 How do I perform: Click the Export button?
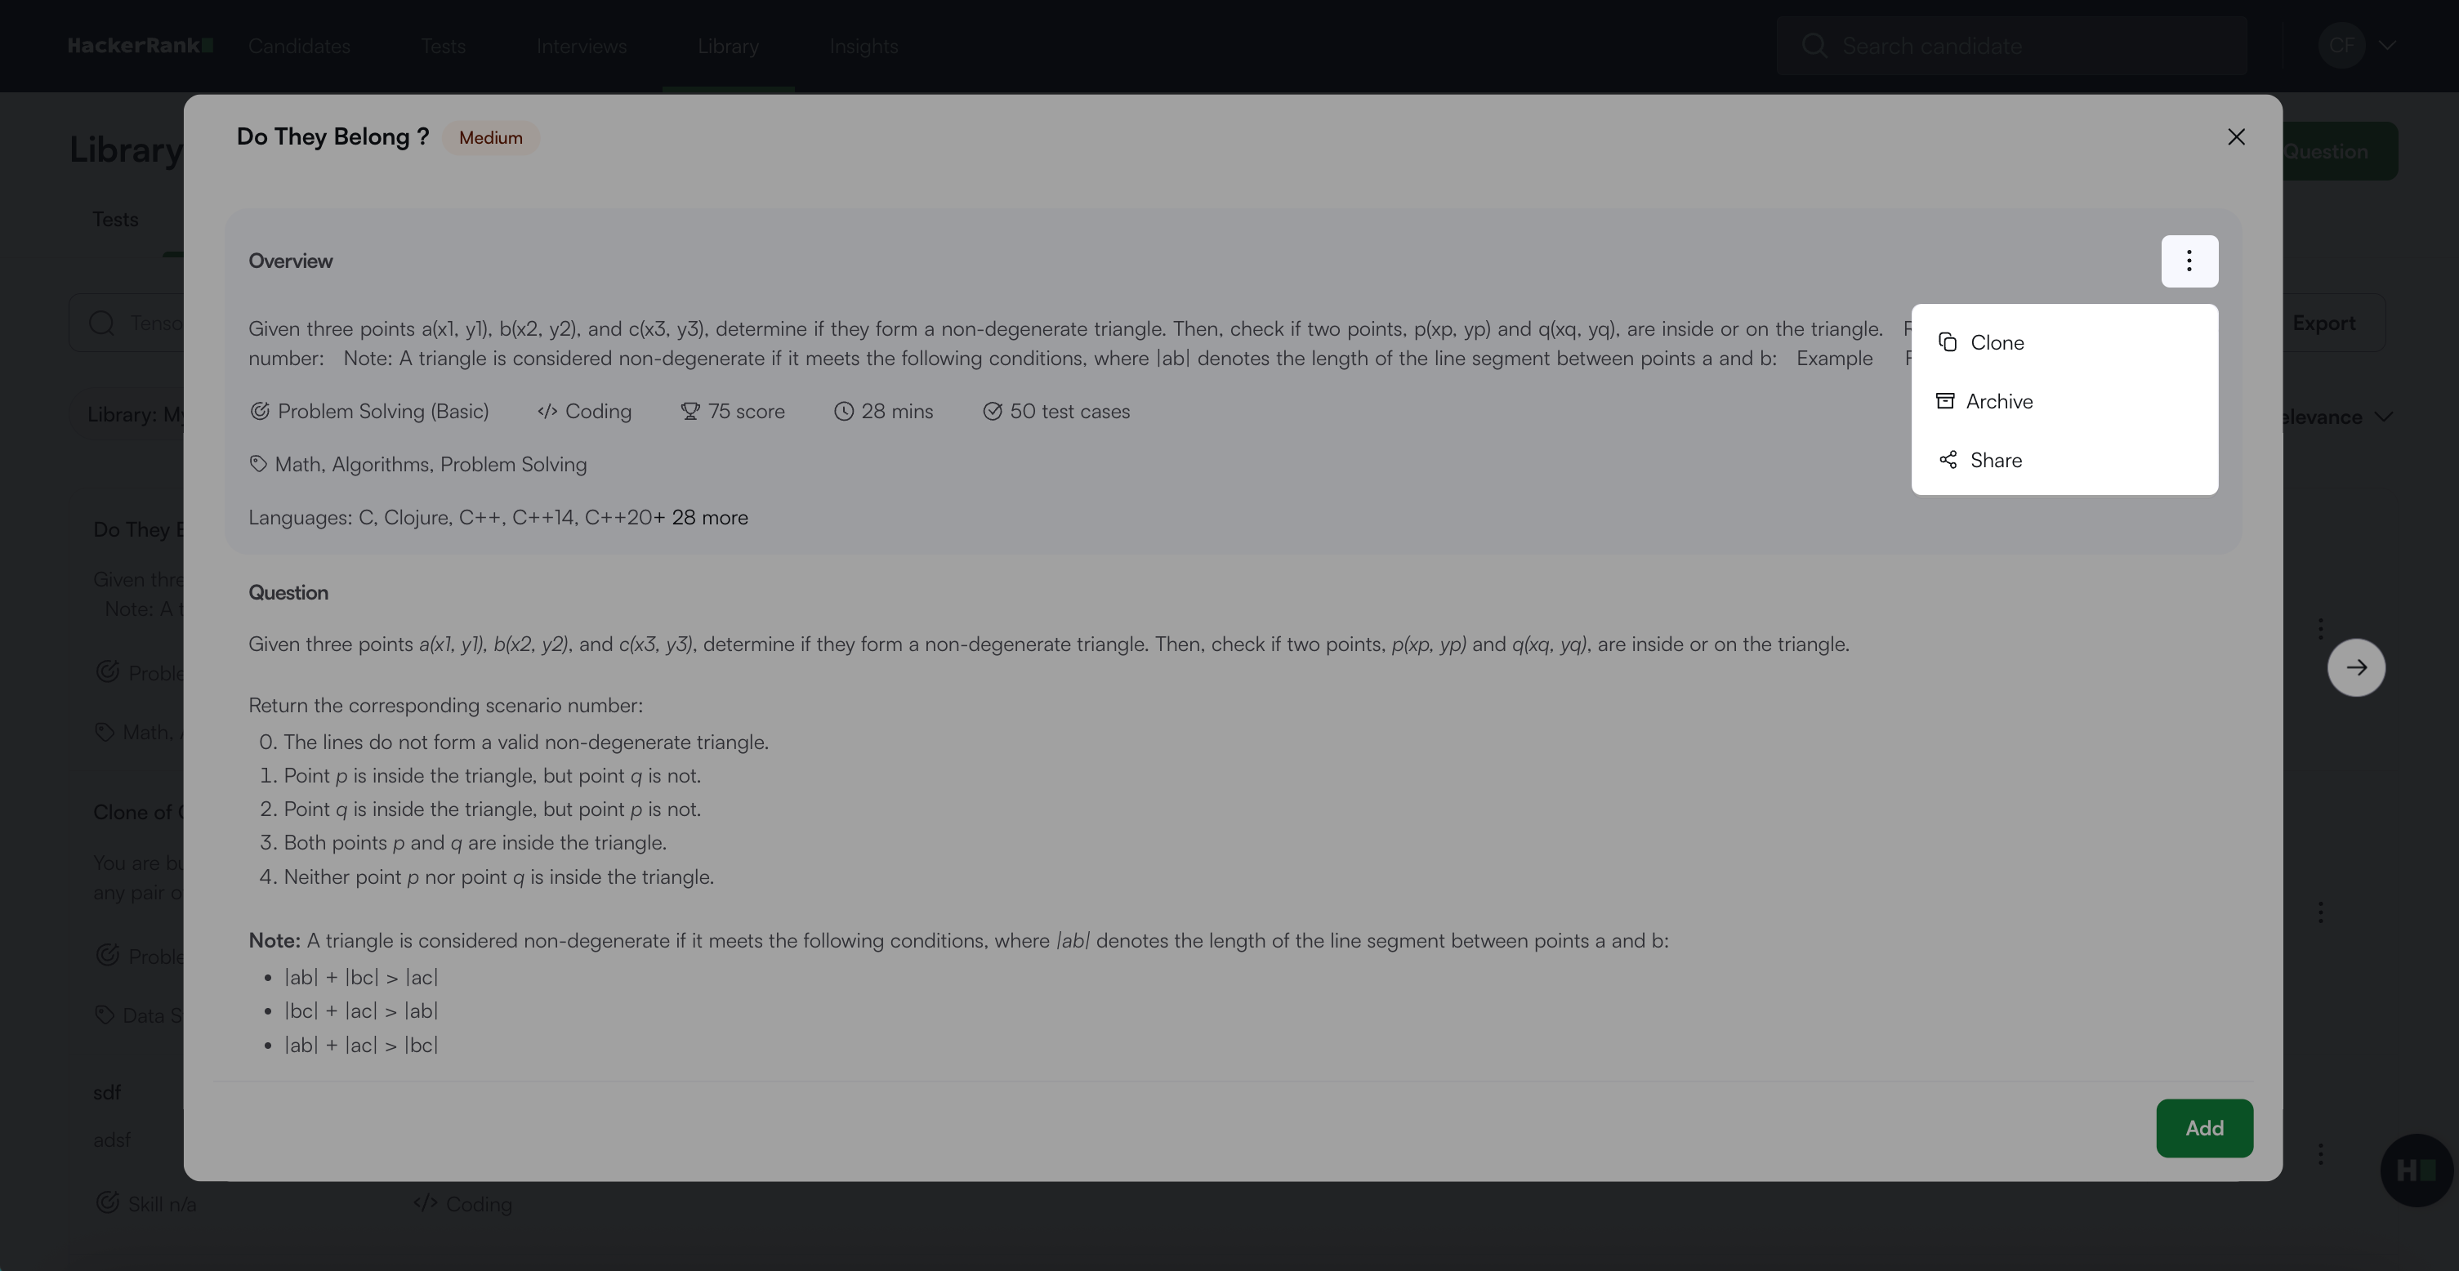2323,323
